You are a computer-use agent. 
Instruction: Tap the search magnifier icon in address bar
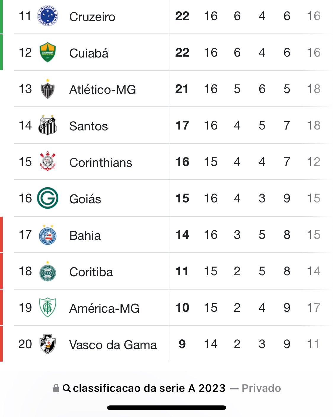(x=67, y=388)
